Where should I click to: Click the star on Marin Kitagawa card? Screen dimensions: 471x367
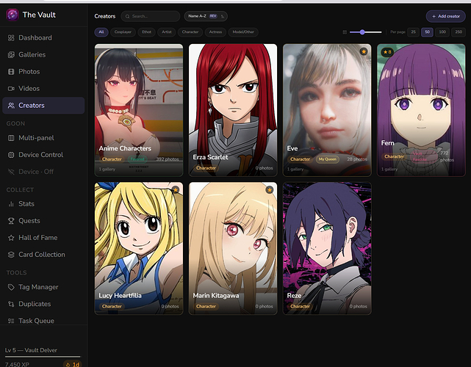coord(270,189)
